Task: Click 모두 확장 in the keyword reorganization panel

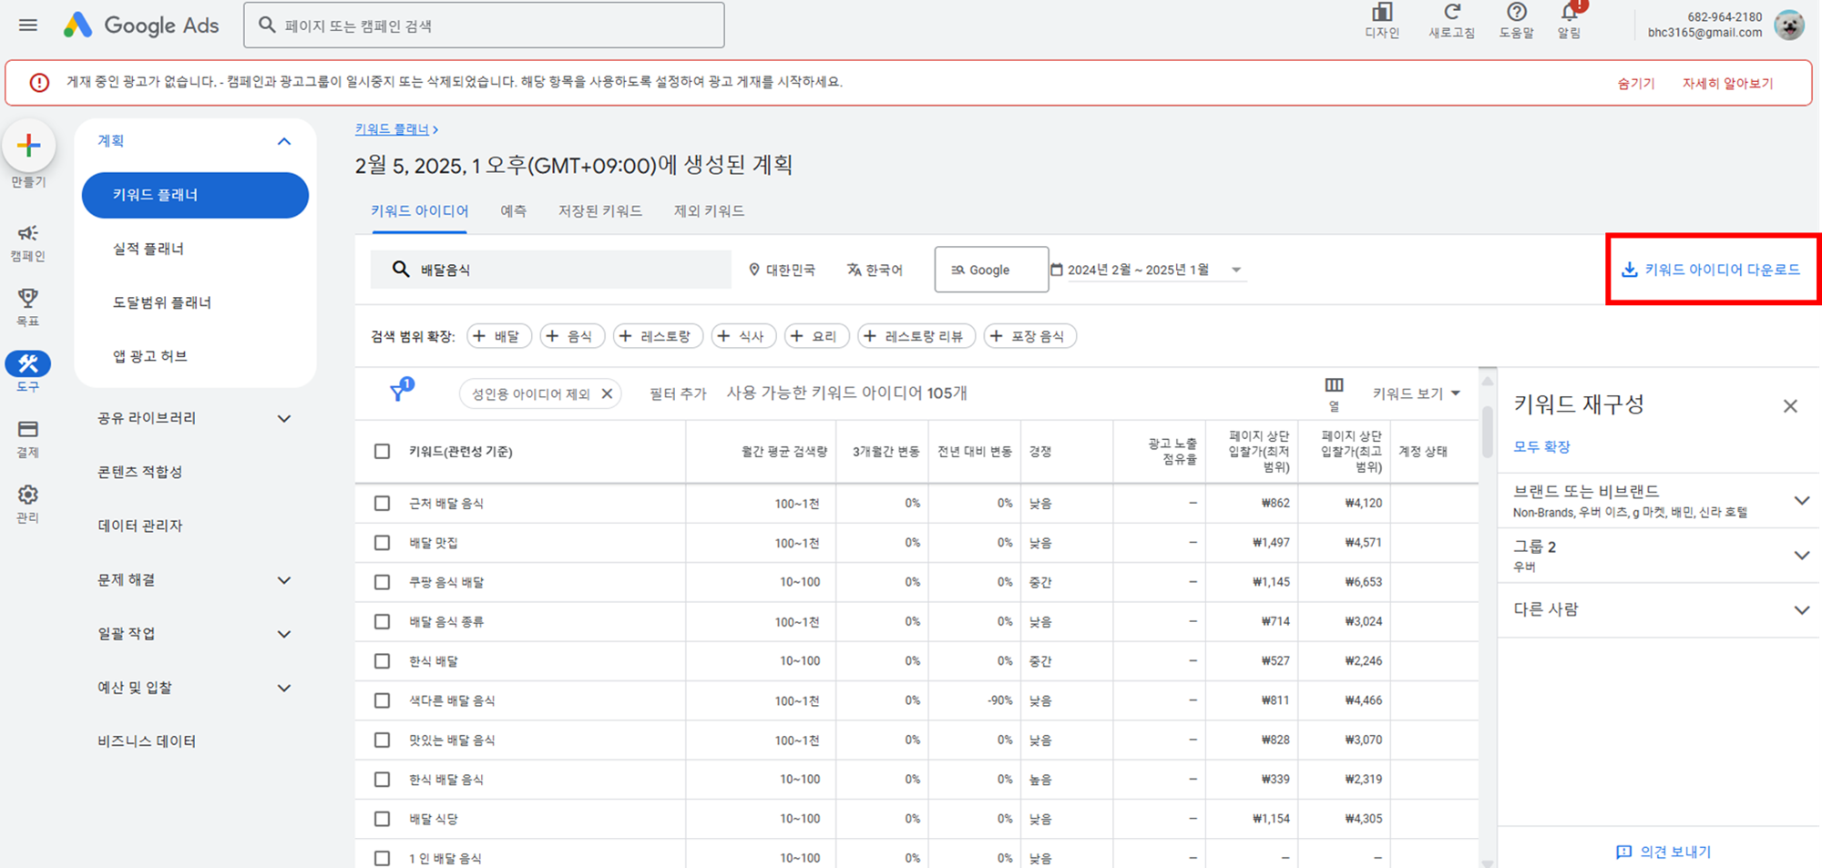Action: point(1541,446)
